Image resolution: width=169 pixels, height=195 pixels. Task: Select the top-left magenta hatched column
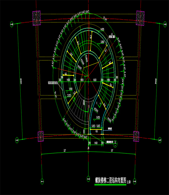(x=36, y=18)
